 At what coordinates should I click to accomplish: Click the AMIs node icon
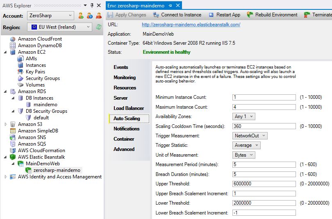[x=20, y=59]
